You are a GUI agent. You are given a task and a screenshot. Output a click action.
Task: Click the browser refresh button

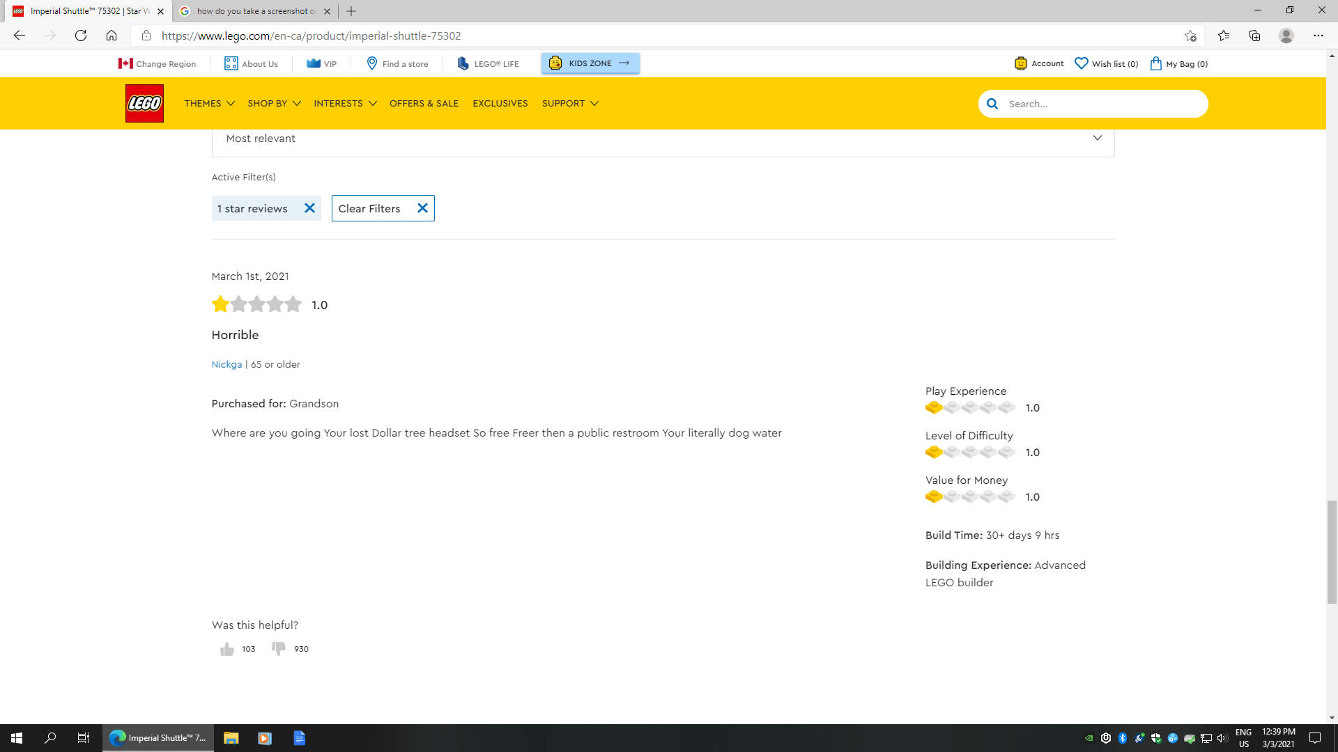tap(81, 36)
